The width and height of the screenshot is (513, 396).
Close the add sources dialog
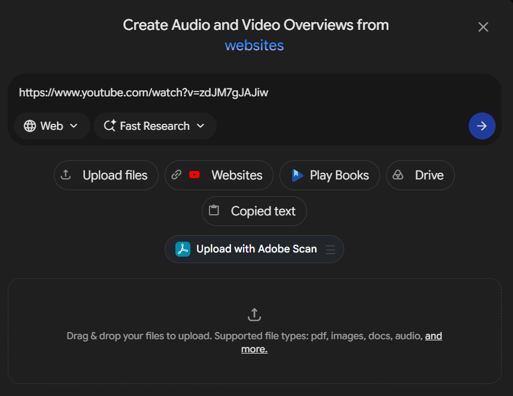pyautogui.click(x=483, y=27)
